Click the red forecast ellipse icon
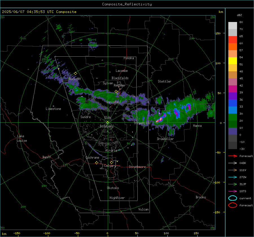This screenshot has width=254, height=237. point(233,205)
